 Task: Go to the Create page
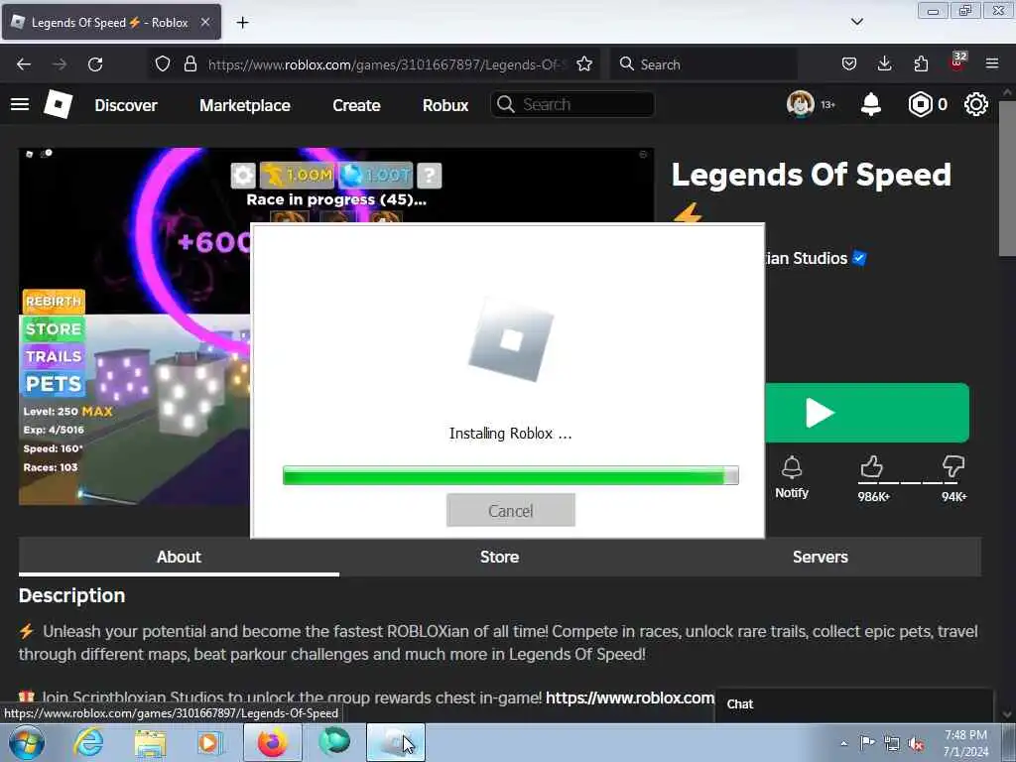pos(356,105)
